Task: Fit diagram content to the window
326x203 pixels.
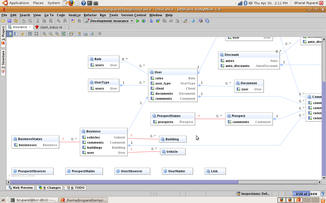Action: tap(63, 33)
